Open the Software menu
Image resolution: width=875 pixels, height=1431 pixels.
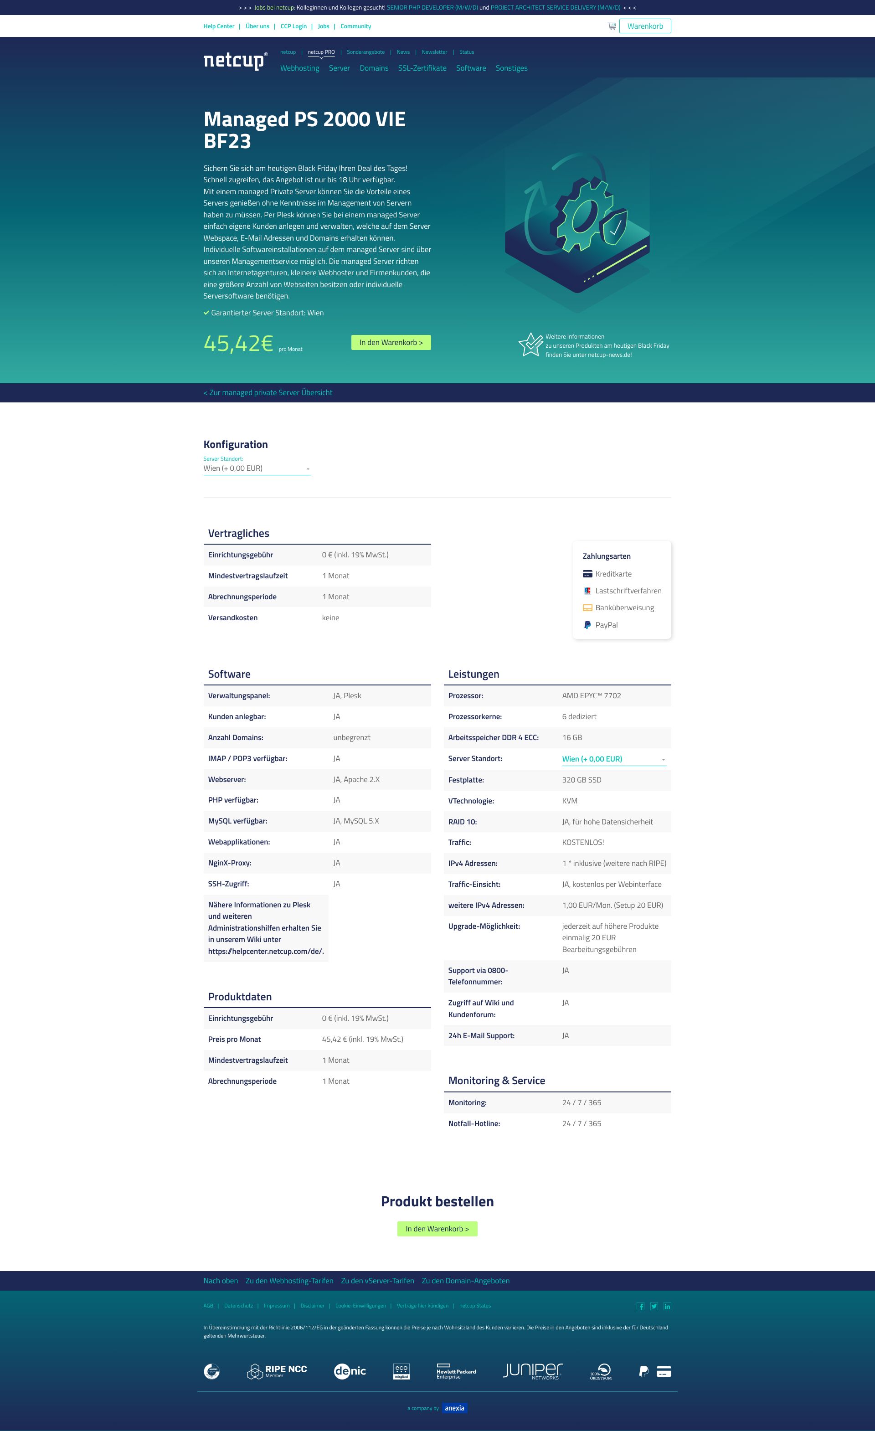471,68
